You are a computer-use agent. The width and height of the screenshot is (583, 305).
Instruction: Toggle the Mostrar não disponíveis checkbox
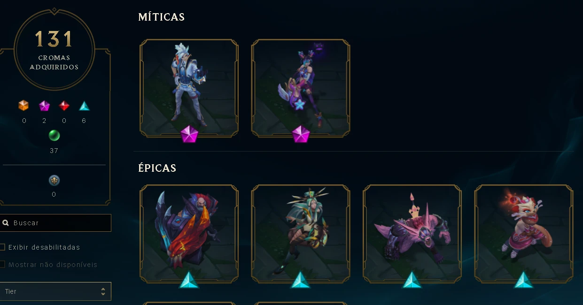(2, 265)
